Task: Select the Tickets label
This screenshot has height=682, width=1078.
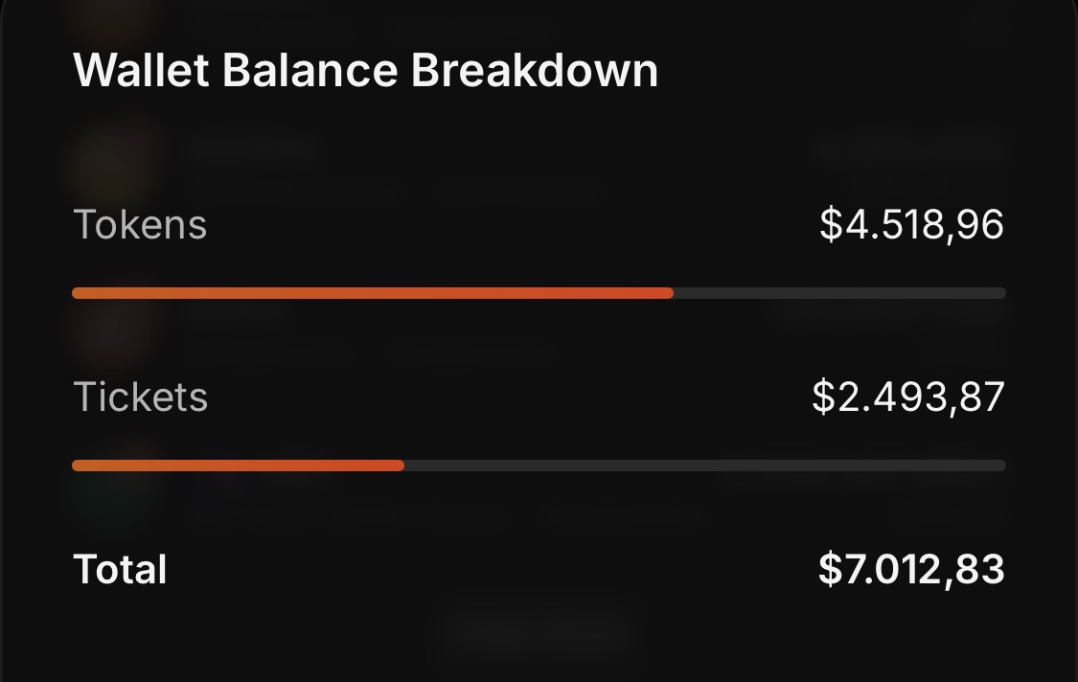Action: 140,397
